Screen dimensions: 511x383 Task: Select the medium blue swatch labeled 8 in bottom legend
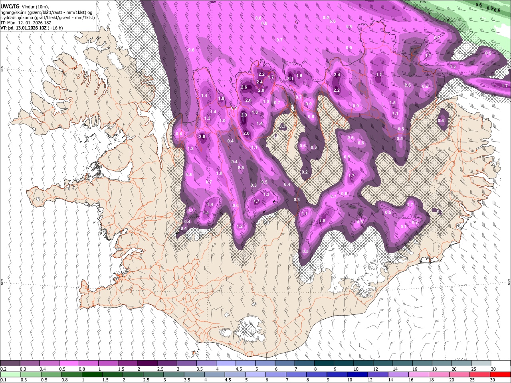[x=316, y=374]
